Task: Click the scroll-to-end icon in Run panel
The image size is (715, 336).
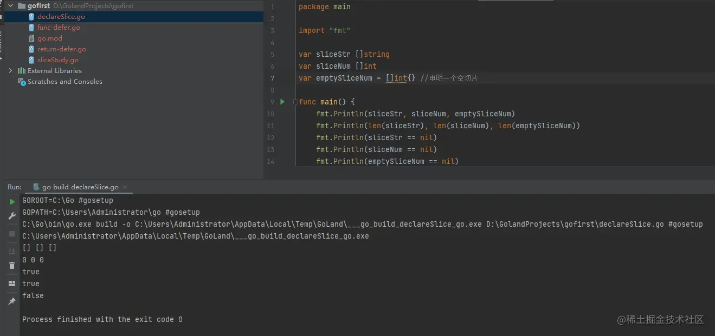Action: click(x=12, y=251)
